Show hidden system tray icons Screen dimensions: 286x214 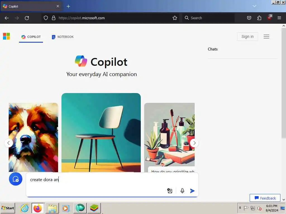coord(240,208)
